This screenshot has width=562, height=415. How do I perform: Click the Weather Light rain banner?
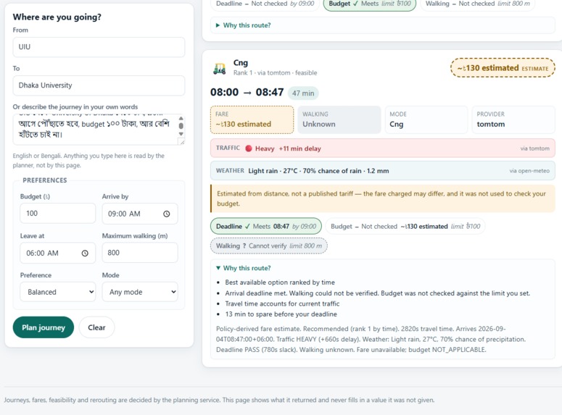[x=383, y=171]
